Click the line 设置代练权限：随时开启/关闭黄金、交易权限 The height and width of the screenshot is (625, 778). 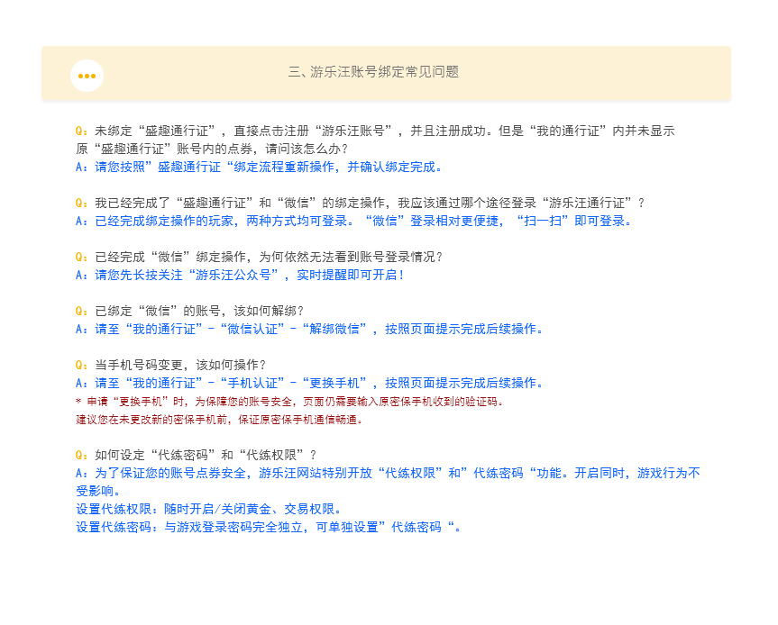tap(208, 509)
